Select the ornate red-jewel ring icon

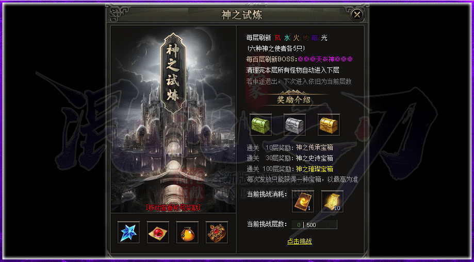pyautogui.click(x=217, y=233)
